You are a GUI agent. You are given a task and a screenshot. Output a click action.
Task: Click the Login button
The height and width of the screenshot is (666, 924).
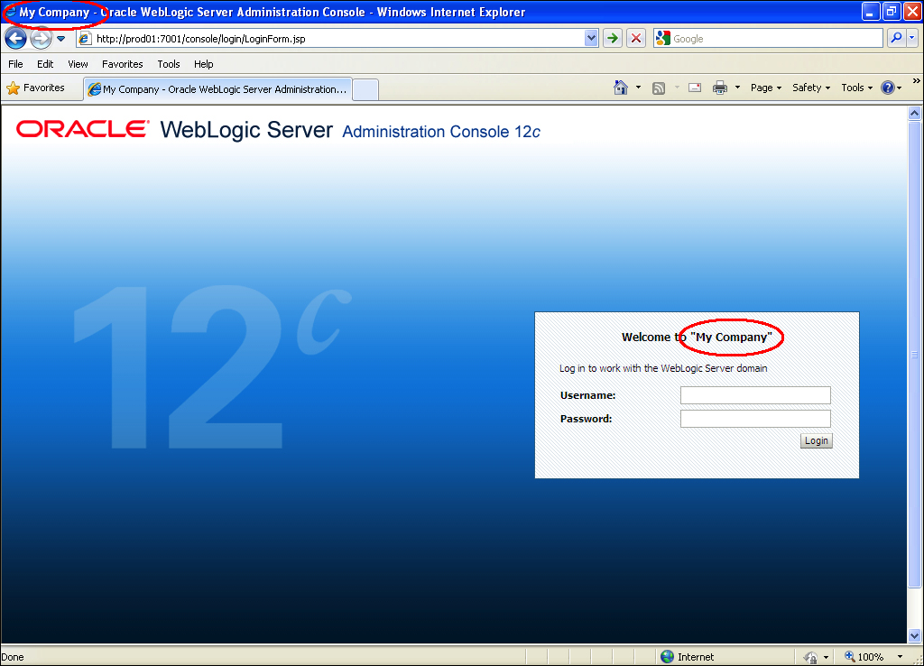[816, 441]
